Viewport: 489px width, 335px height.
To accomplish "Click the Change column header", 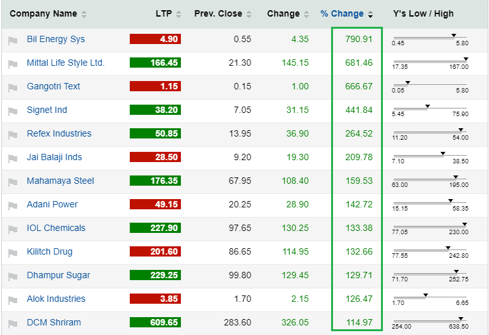I will 283,14.
